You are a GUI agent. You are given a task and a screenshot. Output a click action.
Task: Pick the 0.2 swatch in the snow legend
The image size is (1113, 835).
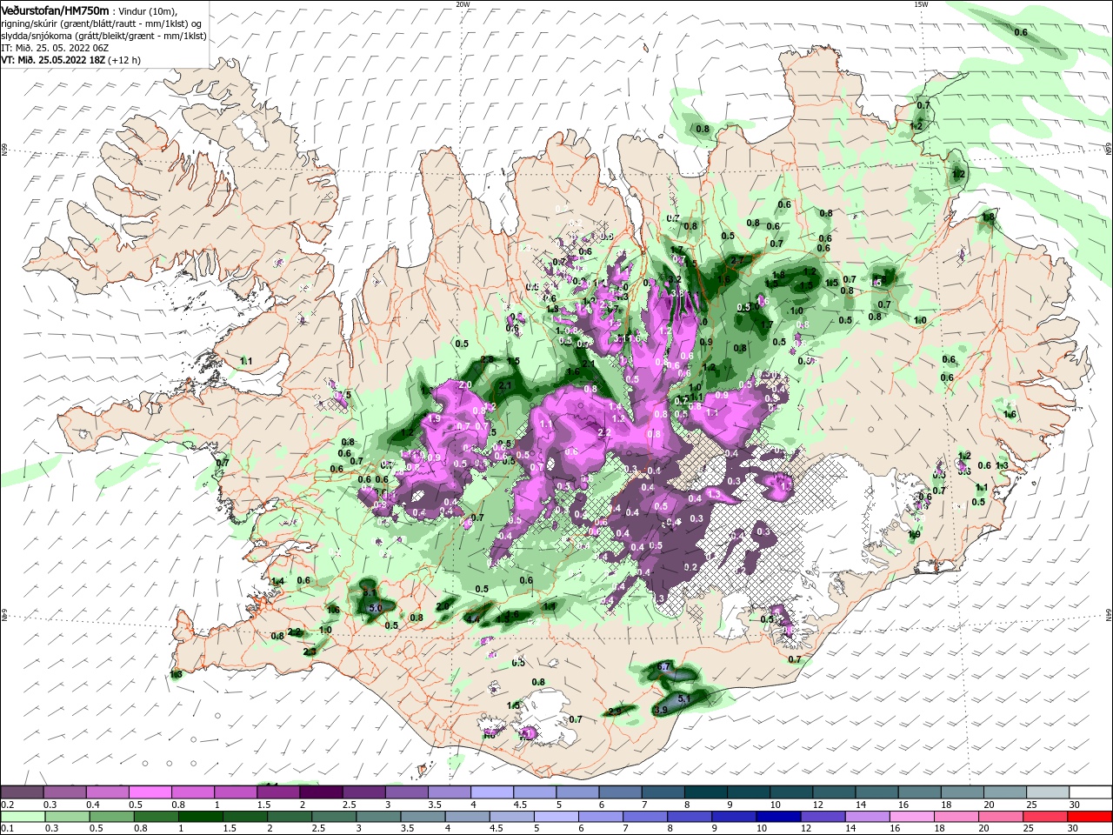(22, 792)
